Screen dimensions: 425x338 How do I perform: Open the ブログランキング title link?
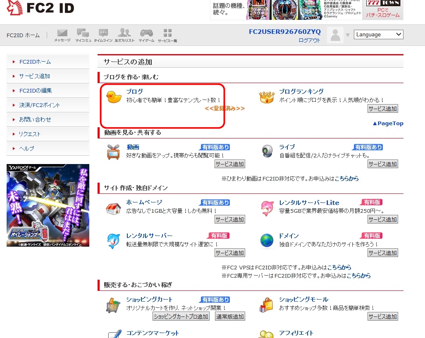(x=301, y=92)
